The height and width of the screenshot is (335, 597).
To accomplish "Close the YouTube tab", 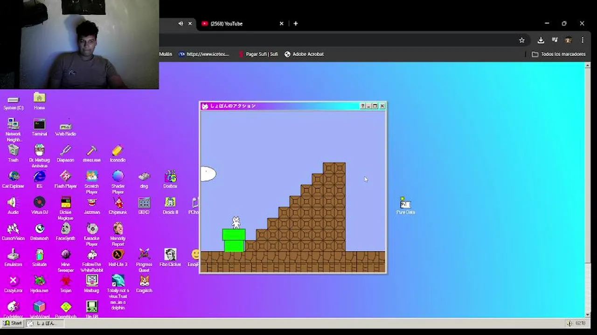I will 281,23.
